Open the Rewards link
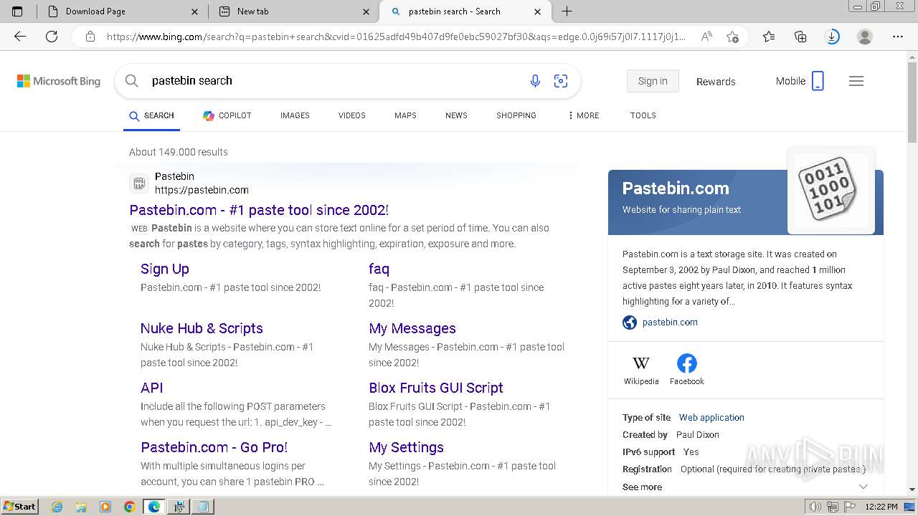This screenshot has width=918, height=516. [716, 82]
